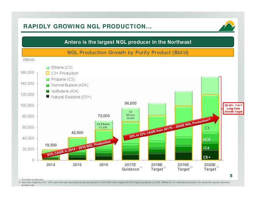This screenshot has height=198, width=256.
Task: Click the 'C2 Ethane 28,000' label
Action: pyautogui.click(x=130, y=115)
